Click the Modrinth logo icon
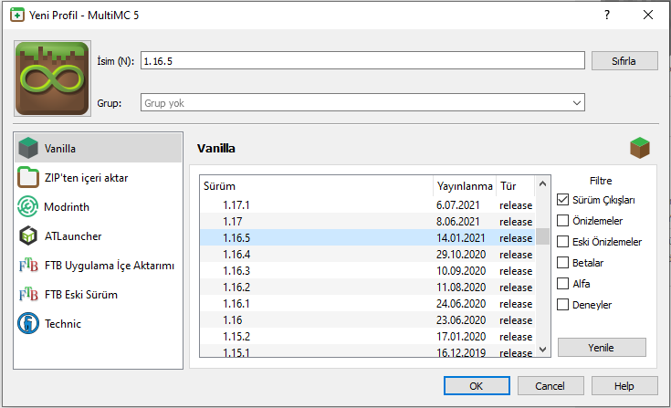Image resolution: width=671 pixels, height=408 pixels. [x=28, y=206]
